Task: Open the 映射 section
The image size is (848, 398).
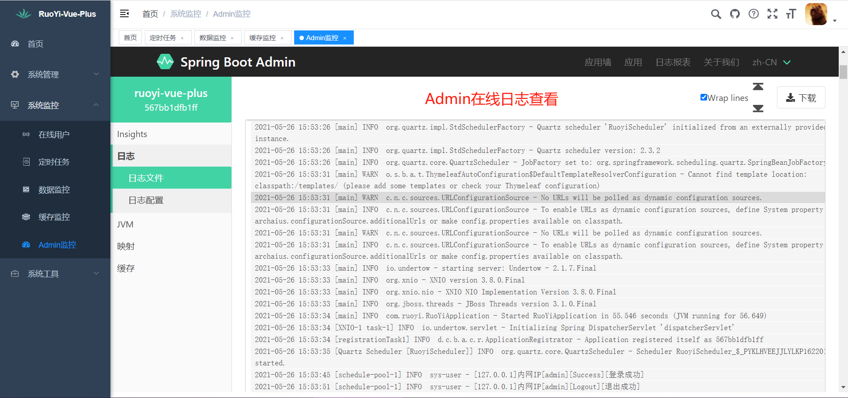Action: pos(171,246)
